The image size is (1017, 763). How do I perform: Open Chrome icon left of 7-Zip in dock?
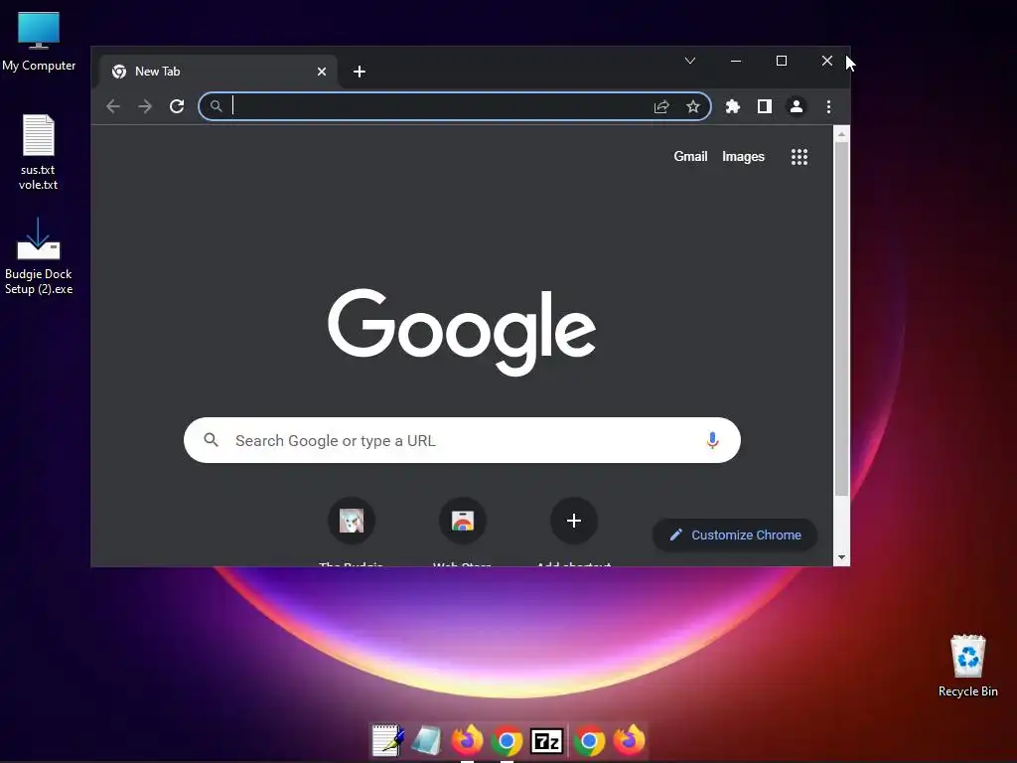[x=507, y=741]
